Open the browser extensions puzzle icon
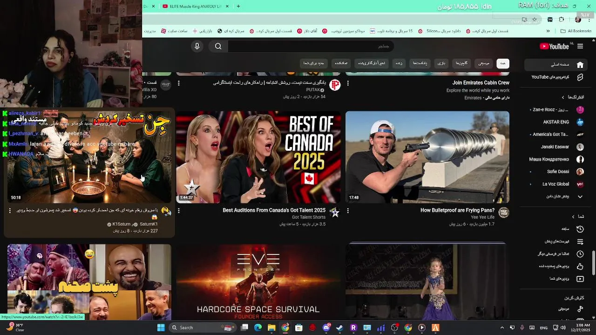The width and height of the screenshot is (596, 335). 561,20
